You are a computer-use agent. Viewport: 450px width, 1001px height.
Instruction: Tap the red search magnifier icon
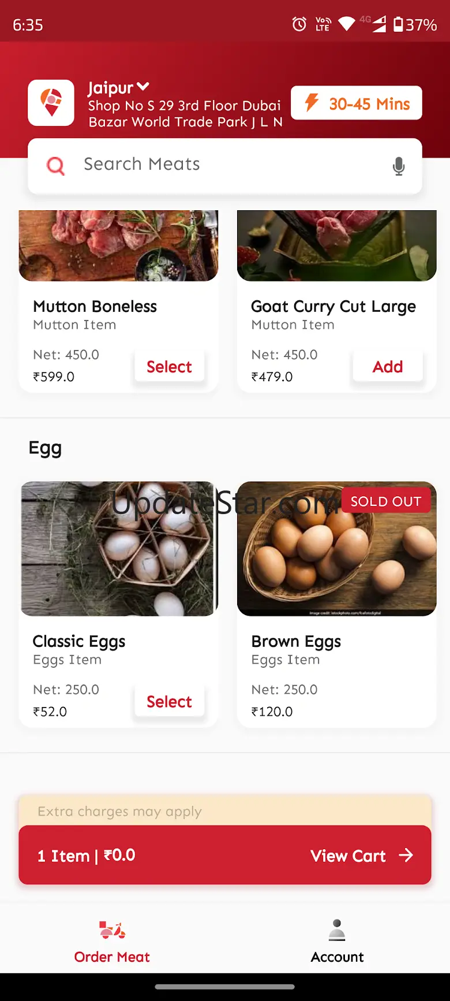55,166
